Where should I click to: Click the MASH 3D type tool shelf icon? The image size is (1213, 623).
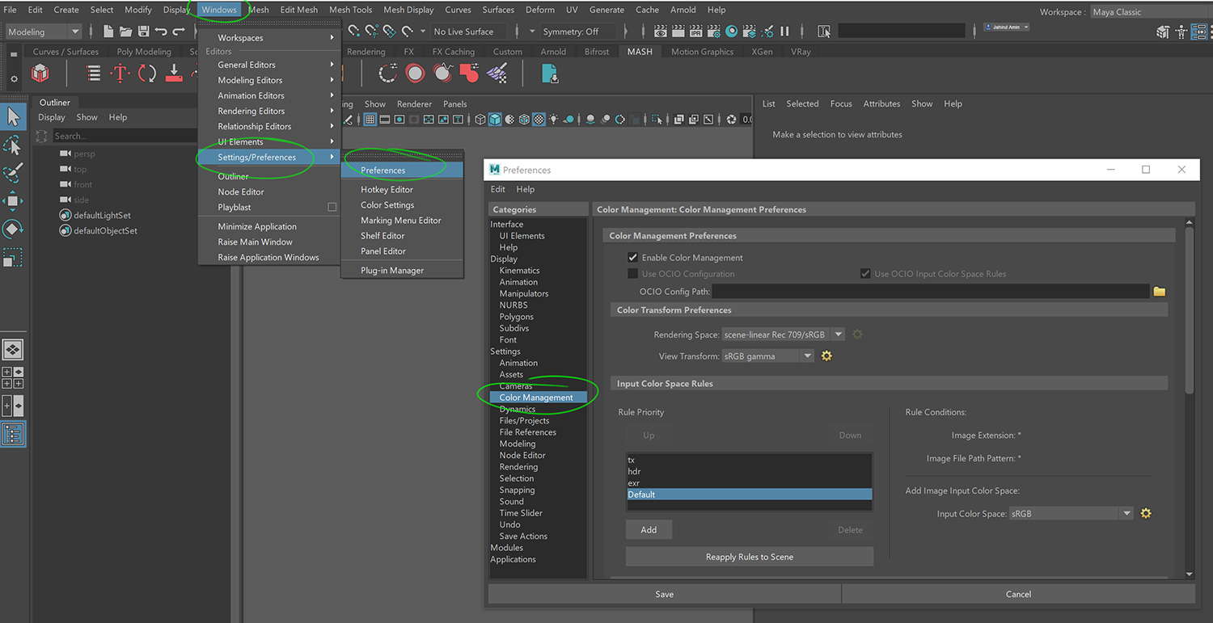[x=120, y=74]
